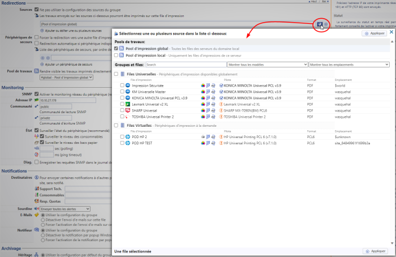Open the 'Montrer tous les emplacements' dropdown
Viewport: 396px width, 257px height.
pos(348,65)
